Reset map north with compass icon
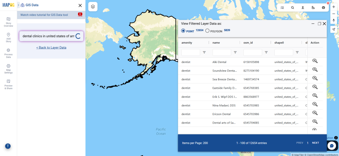 coord(333,21)
